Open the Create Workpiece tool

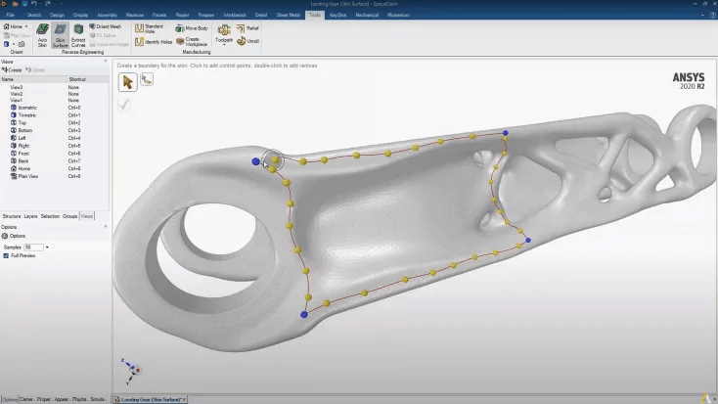(193, 42)
